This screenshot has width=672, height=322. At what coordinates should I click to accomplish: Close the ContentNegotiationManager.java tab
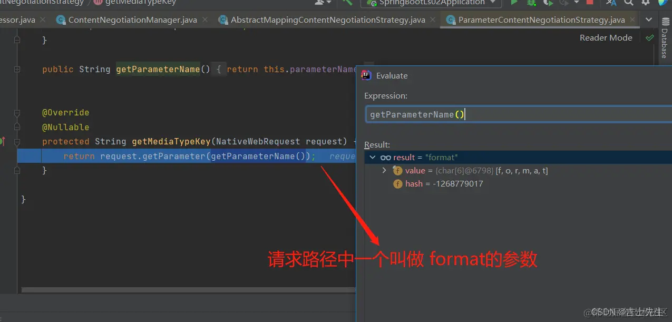click(205, 20)
